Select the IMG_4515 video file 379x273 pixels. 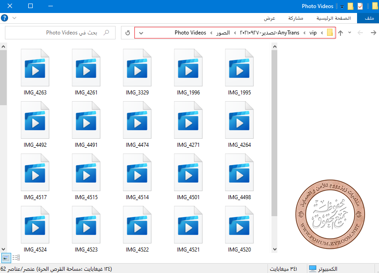86,177
